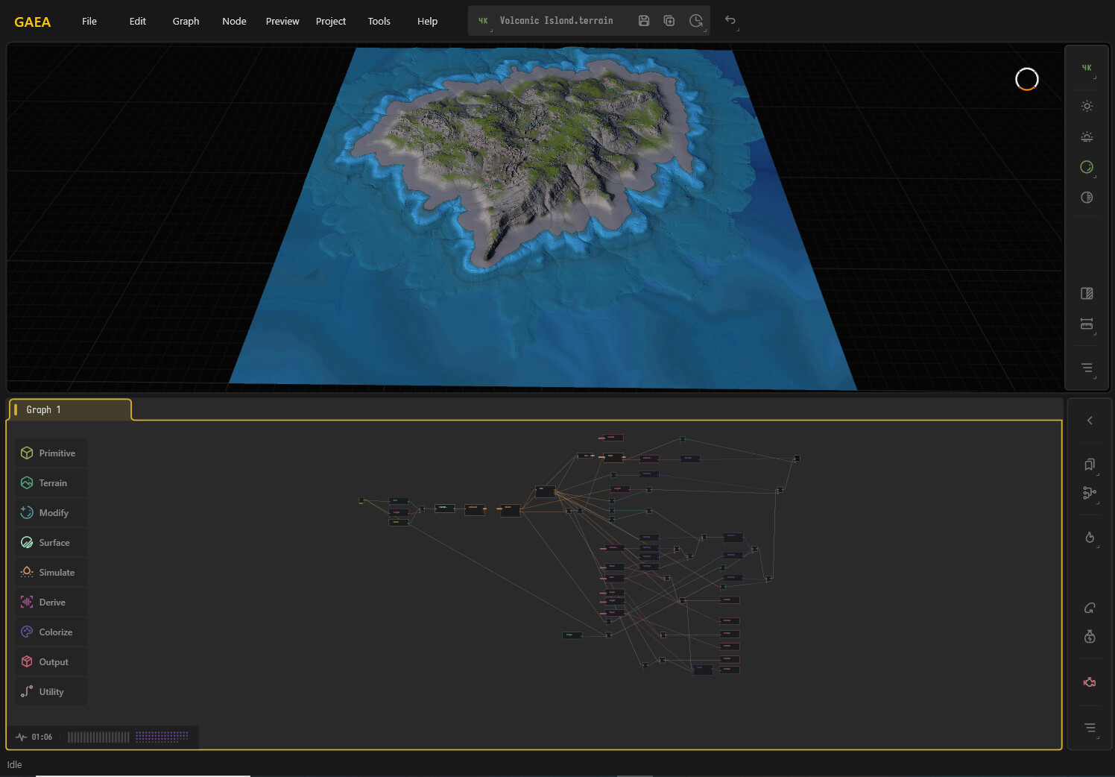Open the Colorize node category
The width and height of the screenshot is (1115, 777).
pyautogui.click(x=51, y=632)
